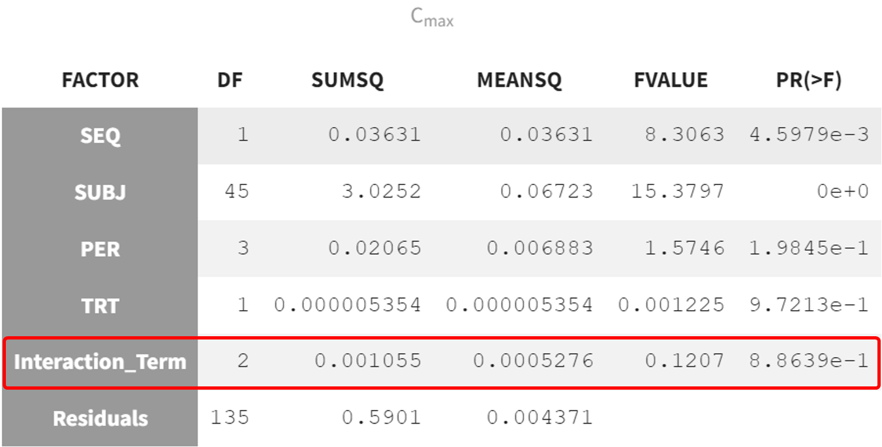Click the Residuals row label
Viewport: 882px width, 447px height.
[x=100, y=418]
